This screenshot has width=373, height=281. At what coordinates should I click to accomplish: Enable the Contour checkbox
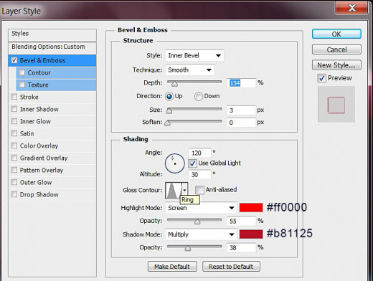click(x=22, y=72)
